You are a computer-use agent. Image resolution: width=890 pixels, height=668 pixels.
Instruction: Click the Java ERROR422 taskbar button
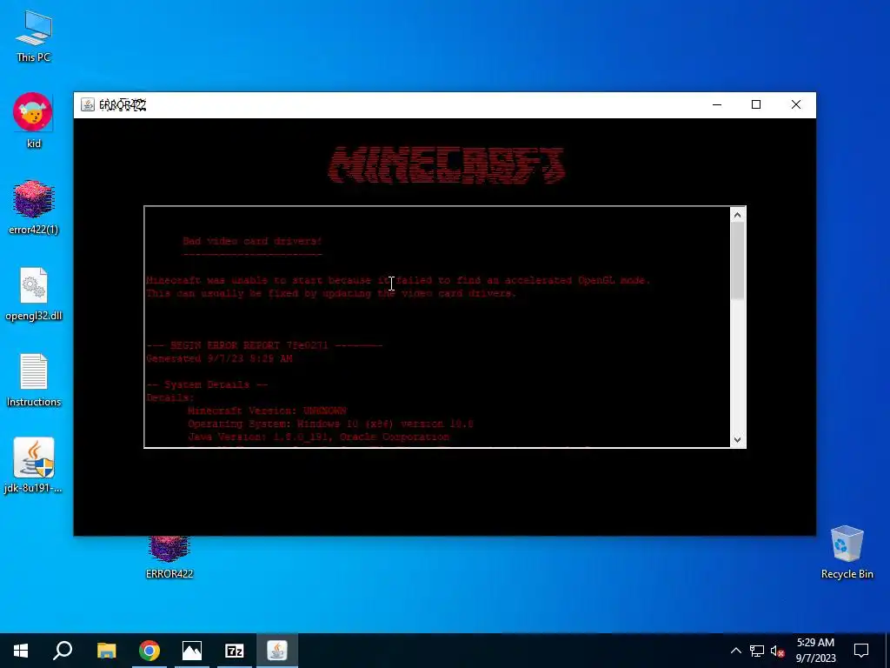point(277,651)
